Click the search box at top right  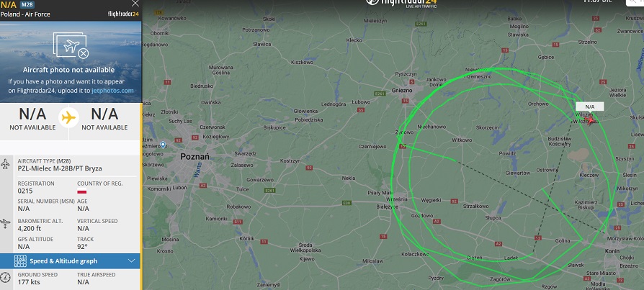tap(635, 2)
